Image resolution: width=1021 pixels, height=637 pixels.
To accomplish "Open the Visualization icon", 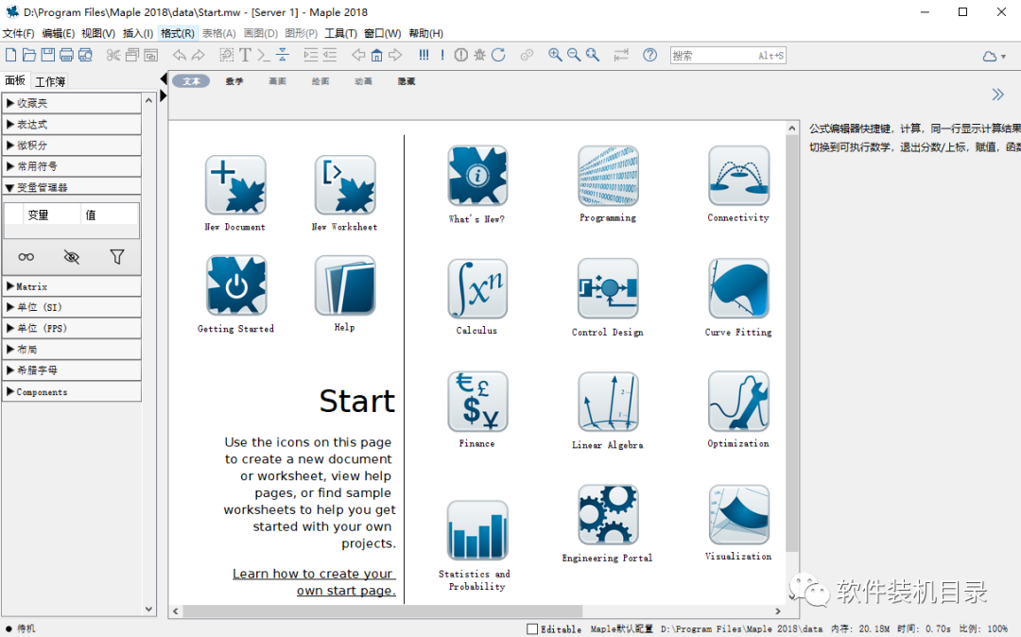I will (x=738, y=515).
